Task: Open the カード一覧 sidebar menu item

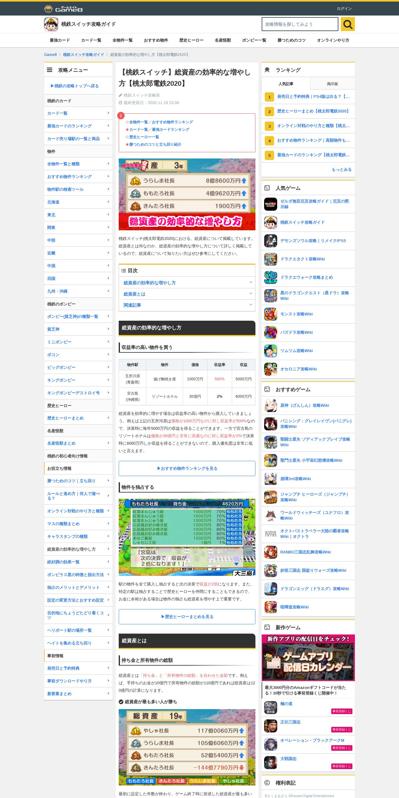Action: point(78,113)
